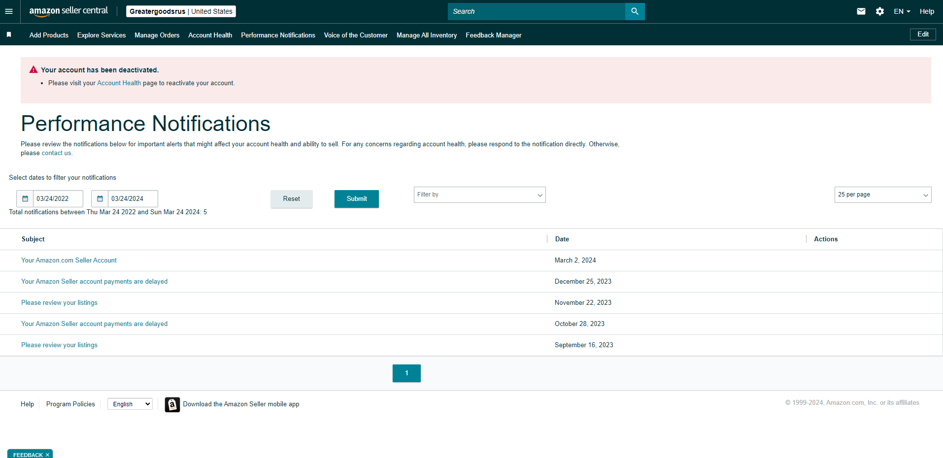Open the 25 per page dropdown
Viewport: 943px width, 458px height.
click(x=882, y=195)
